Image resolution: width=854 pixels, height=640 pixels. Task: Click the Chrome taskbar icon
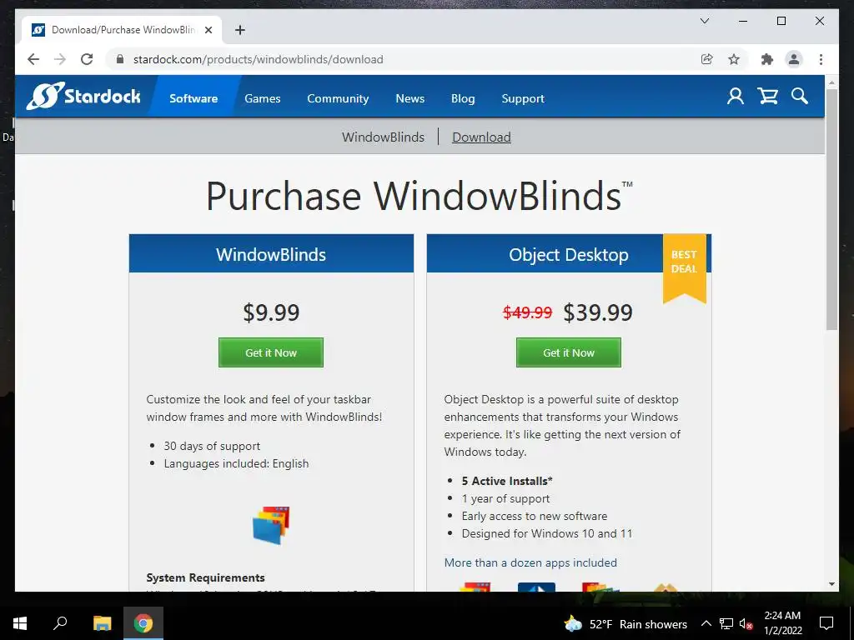pyautogui.click(x=143, y=623)
